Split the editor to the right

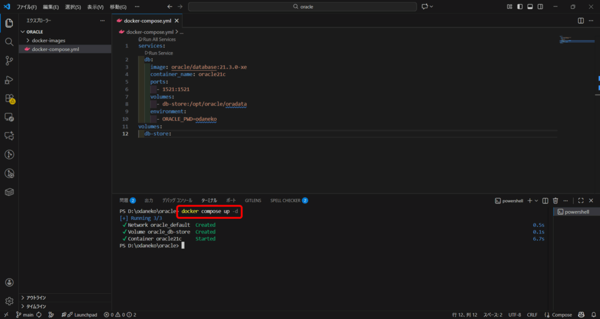coord(581,21)
